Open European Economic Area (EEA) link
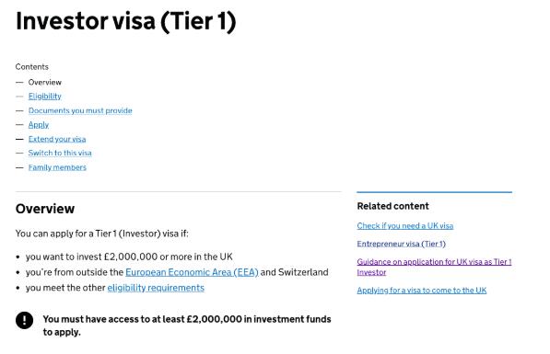550x354 pixels. (x=192, y=272)
